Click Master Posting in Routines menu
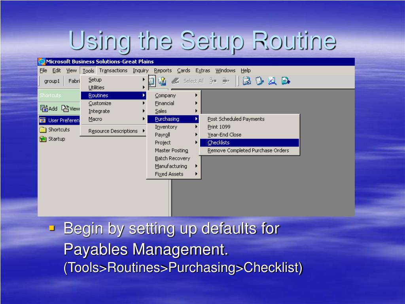The width and height of the screenshot is (405, 304). pyautogui.click(x=172, y=150)
